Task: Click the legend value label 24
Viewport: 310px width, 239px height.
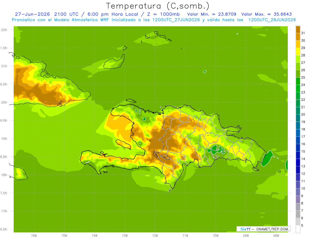Action: [303, 85]
